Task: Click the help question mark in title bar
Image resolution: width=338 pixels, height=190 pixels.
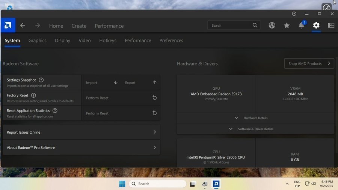Action: pos(294,14)
